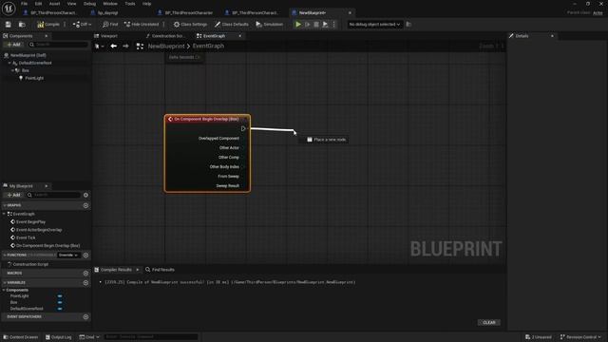Open the Tools menu

click(130, 4)
